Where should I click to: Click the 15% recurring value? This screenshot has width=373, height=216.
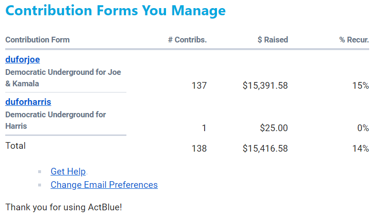coord(361,86)
